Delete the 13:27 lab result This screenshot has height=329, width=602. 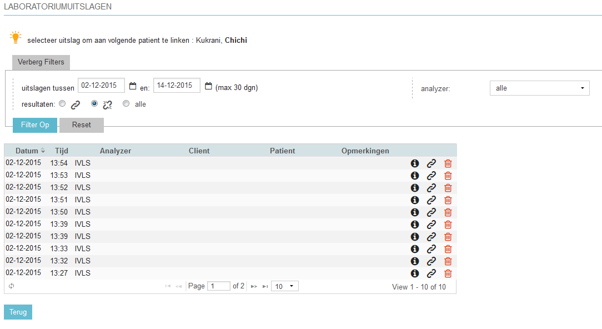(x=448, y=273)
